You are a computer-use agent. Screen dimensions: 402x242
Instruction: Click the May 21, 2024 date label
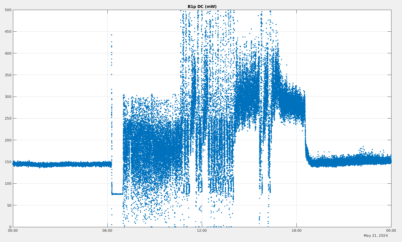(376, 235)
